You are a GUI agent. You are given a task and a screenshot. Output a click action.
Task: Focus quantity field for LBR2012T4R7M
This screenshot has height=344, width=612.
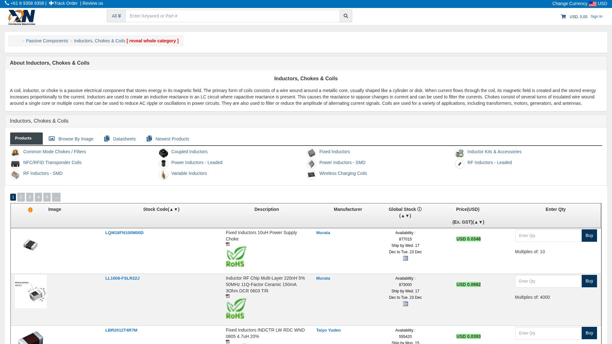(548, 333)
